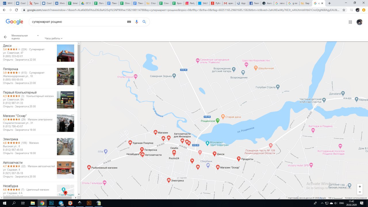Click the Автозапчасти building photo
This screenshot has height=207, width=368.
point(66,170)
